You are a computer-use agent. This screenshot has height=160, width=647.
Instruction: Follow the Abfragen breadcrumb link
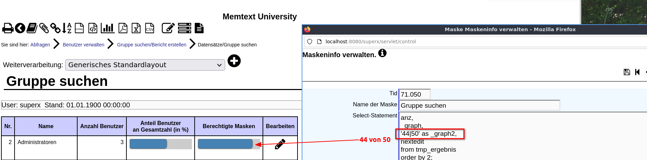40,45
